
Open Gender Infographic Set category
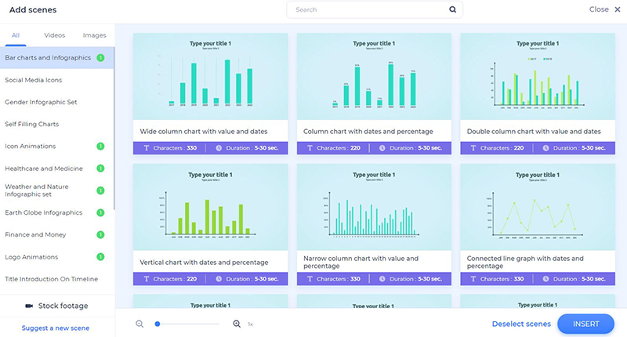(x=56, y=102)
